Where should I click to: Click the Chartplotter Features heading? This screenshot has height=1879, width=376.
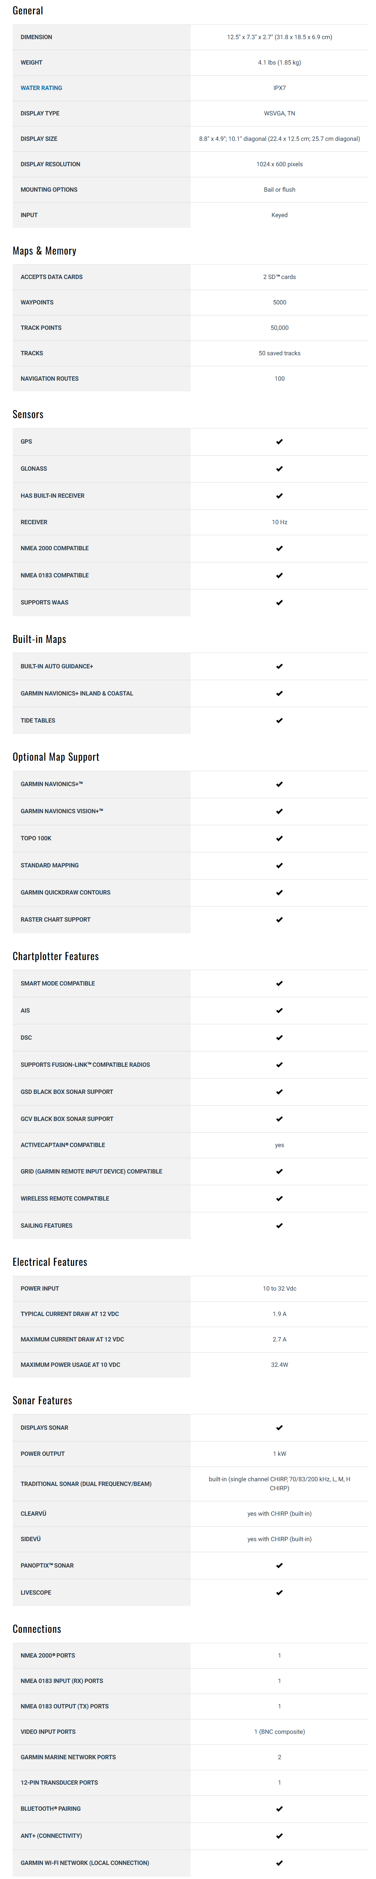(55, 956)
